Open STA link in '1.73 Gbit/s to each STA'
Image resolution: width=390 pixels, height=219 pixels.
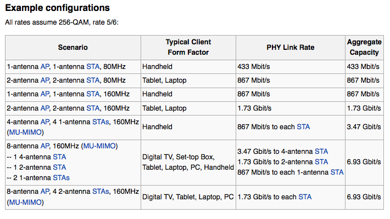(x=305, y=197)
